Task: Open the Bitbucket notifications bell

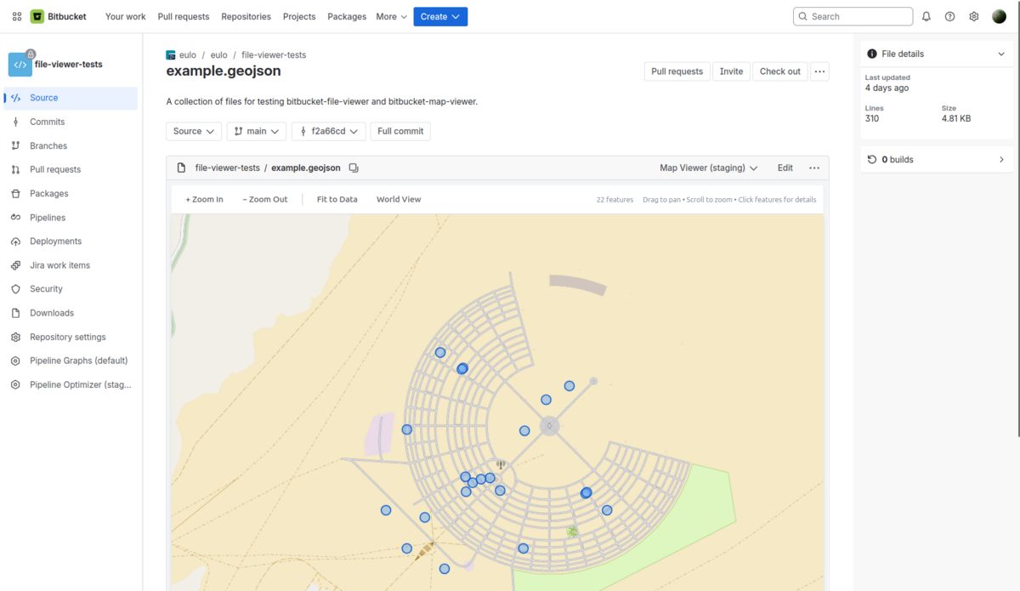Action: coord(926,15)
